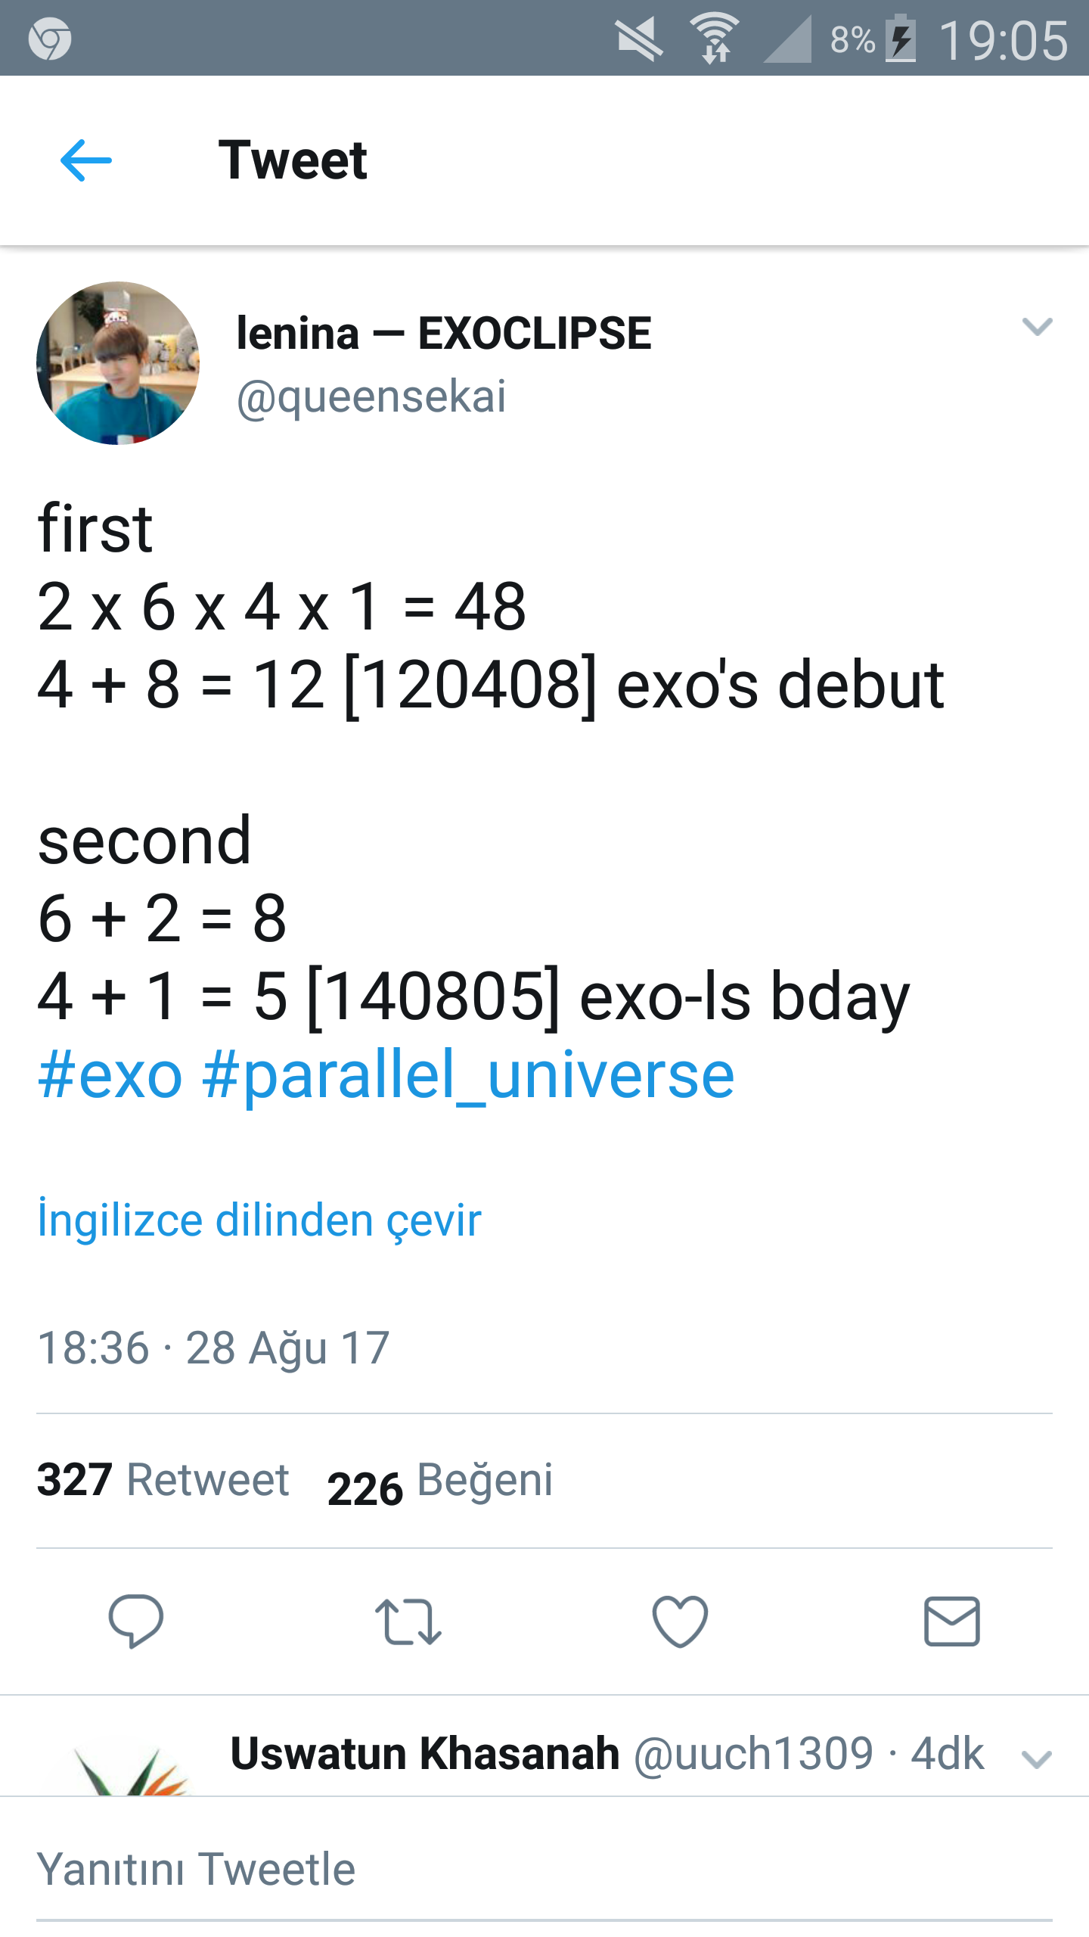This screenshot has width=1089, height=1937.
Task: Tap "İngilizce dilinden çevir" translate link
Action: (259, 1220)
